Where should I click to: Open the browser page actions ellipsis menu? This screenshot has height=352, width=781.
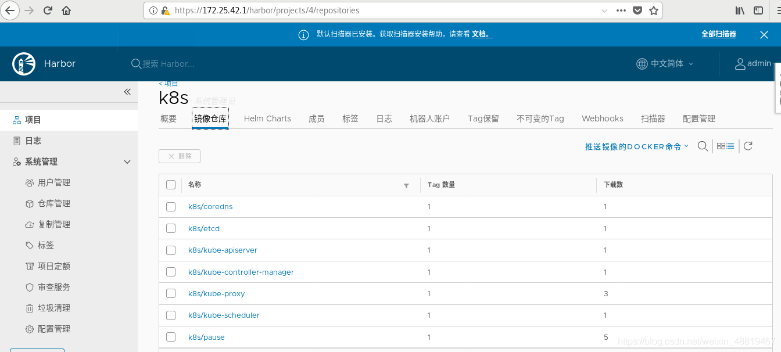[x=621, y=10]
